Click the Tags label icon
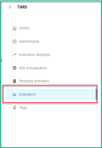The width and height of the screenshot is (102, 148). [14, 108]
